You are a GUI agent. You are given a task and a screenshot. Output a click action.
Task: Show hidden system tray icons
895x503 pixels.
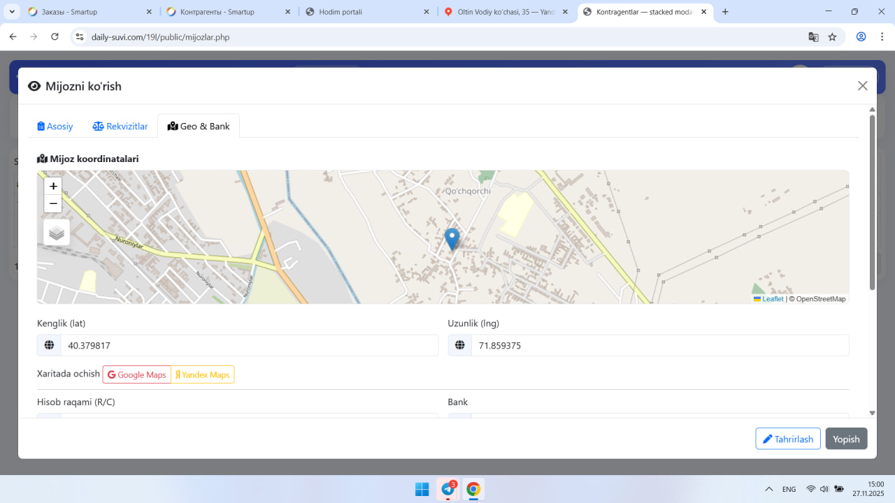[x=769, y=489]
